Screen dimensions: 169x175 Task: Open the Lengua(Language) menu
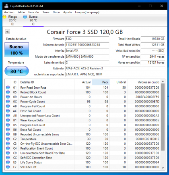click(x=87, y=12)
